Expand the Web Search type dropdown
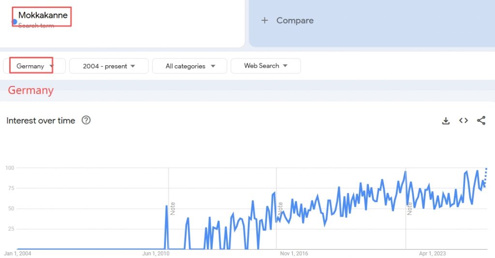 click(x=265, y=66)
